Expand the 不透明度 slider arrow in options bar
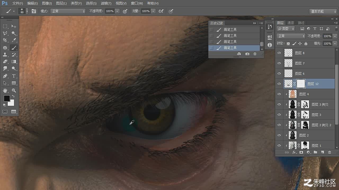 tap(117, 11)
